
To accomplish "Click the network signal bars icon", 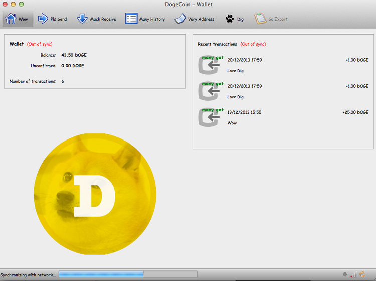I will coord(354,274).
